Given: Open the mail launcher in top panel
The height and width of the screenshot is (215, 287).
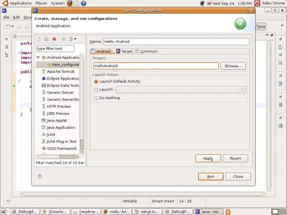Looking at the screenshot, I should (x=77, y=3).
